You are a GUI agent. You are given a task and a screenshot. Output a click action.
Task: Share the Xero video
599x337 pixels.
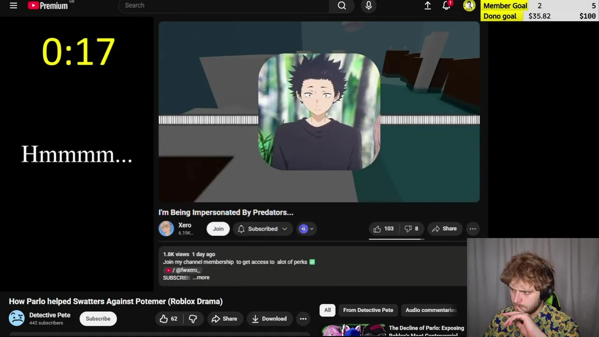[x=444, y=229]
